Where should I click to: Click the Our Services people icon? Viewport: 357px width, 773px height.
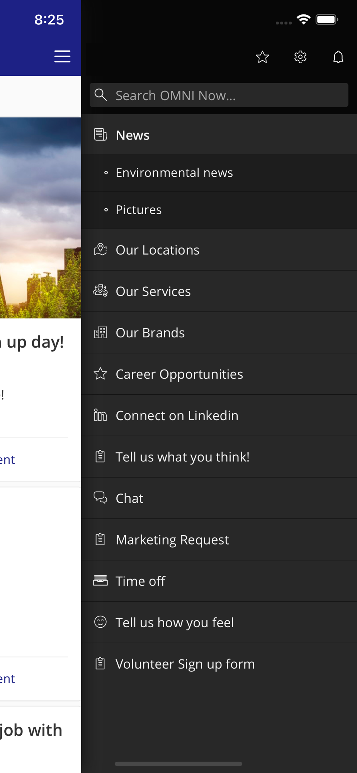point(100,291)
